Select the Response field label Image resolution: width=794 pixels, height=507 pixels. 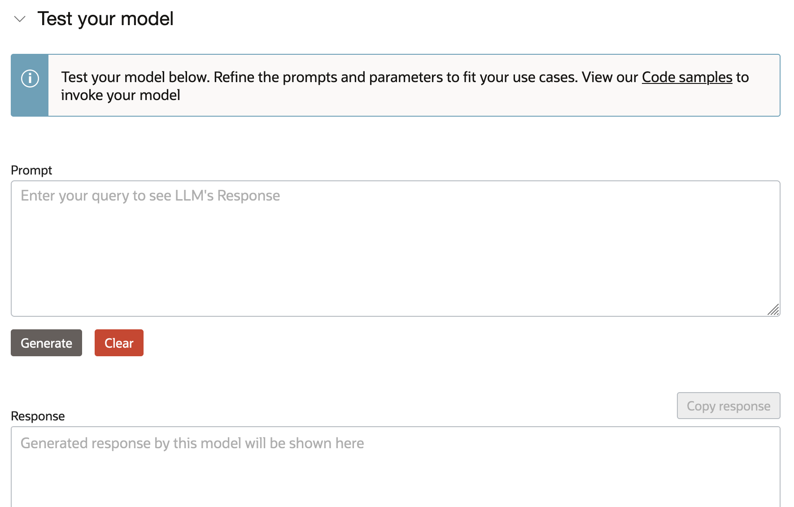38,416
